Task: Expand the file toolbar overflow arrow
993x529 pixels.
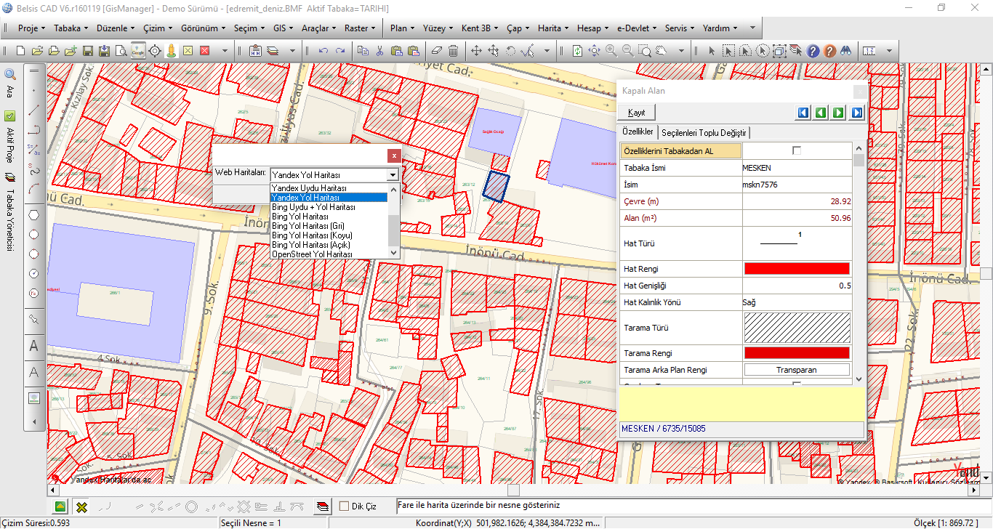Action: pyautogui.click(x=225, y=51)
